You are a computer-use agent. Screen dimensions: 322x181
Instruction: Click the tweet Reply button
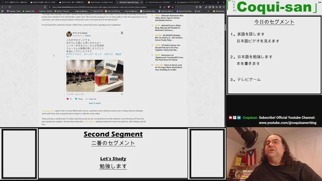pyautogui.click(x=79, y=99)
